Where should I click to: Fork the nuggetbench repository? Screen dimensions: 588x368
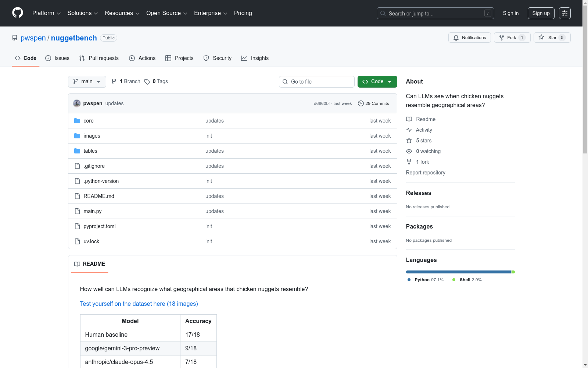[x=512, y=38]
